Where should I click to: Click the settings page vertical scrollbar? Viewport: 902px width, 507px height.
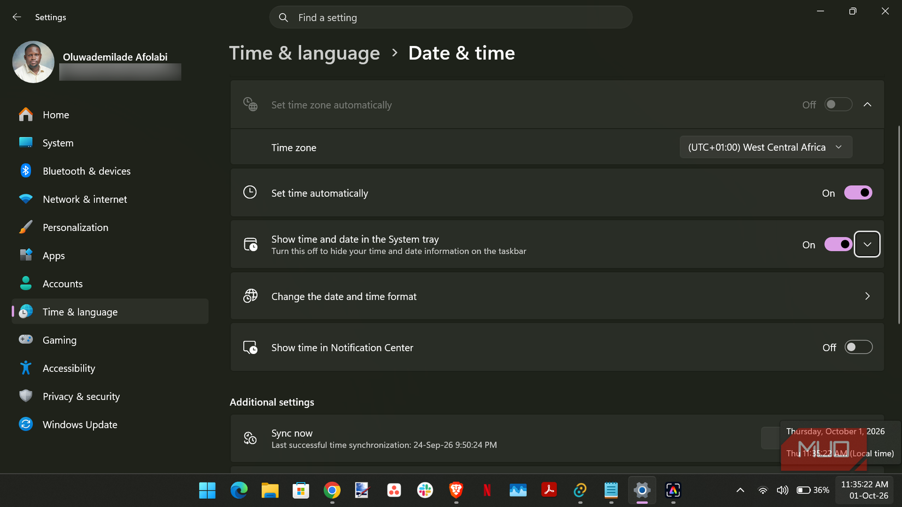[899, 225]
